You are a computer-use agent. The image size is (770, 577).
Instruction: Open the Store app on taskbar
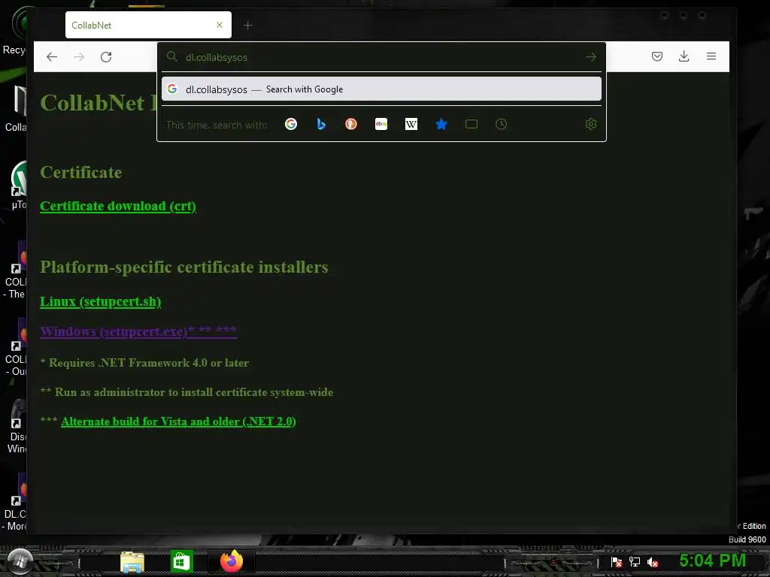pyautogui.click(x=182, y=561)
